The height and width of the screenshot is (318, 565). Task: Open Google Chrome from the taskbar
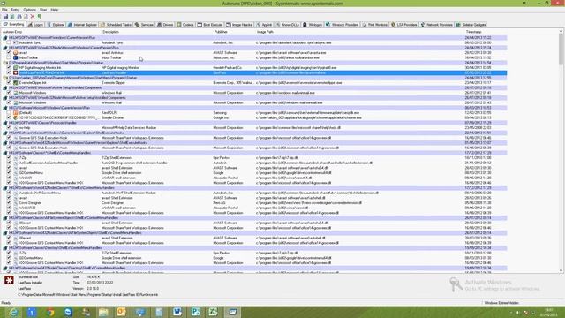50,312
